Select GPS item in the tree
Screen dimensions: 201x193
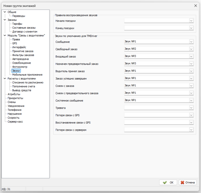point(14,43)
